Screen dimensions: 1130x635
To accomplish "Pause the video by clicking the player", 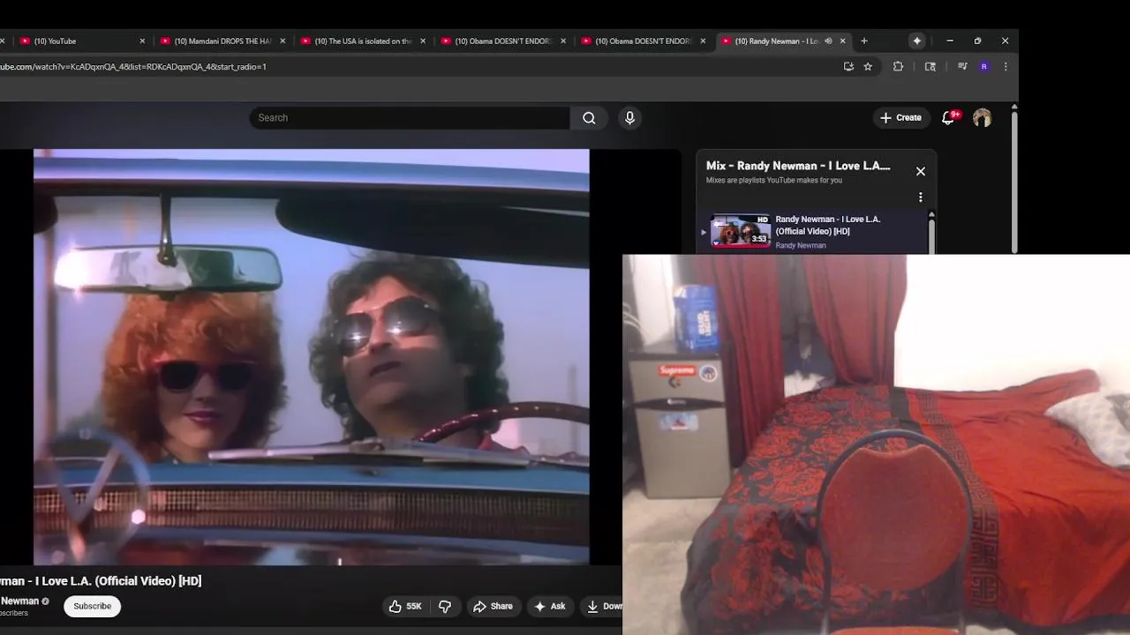I will tap(311, 356).
